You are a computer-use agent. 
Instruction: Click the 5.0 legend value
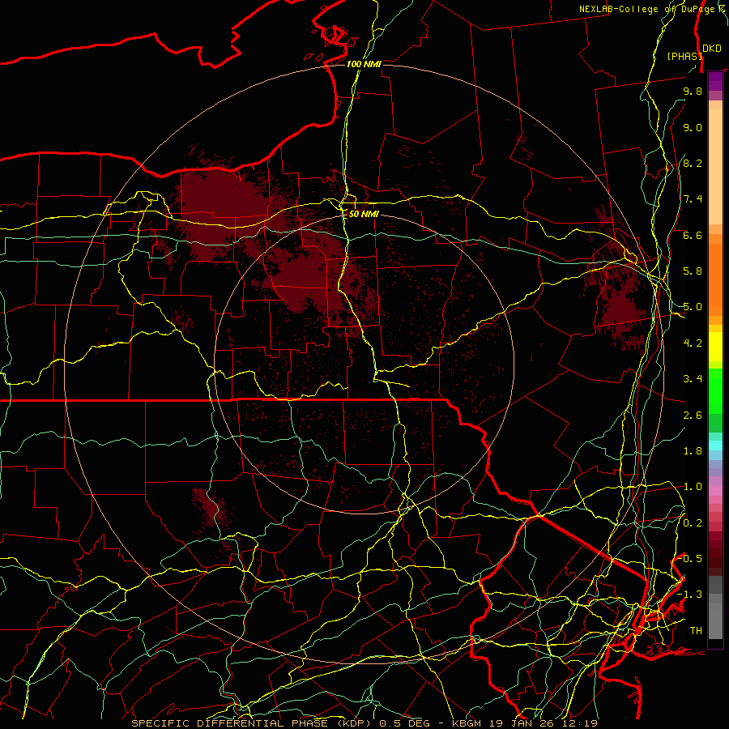pyautogui.click(x=693, y=307)
